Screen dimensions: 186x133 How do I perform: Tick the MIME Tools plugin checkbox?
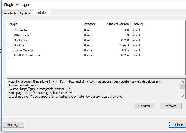(x=11, y=35)
